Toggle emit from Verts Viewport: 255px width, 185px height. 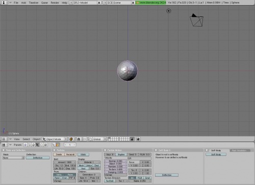59,175
